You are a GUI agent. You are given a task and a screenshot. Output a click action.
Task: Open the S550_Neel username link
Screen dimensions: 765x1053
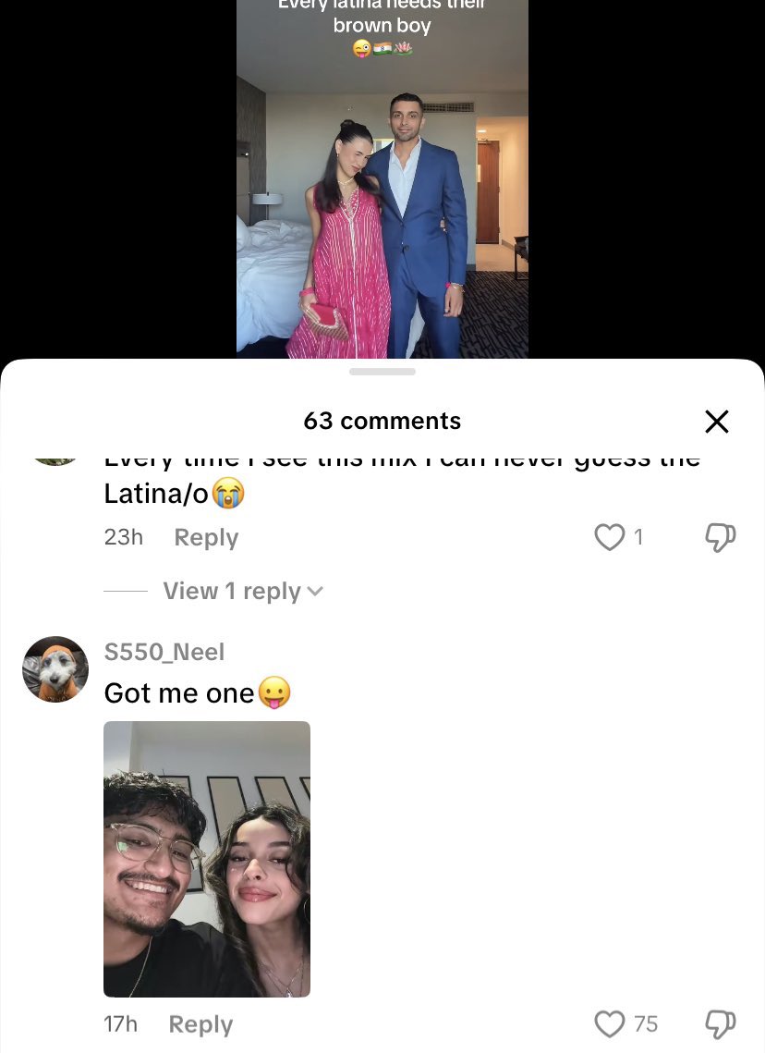[164, 652]
